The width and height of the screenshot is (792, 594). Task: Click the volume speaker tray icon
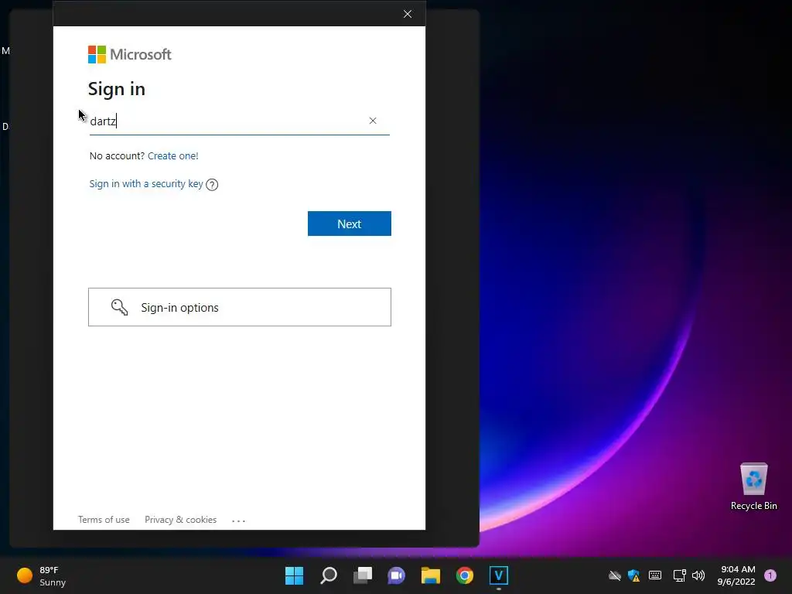point(698,575)
